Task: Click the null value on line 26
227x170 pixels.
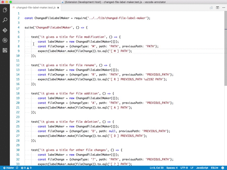Action: tap(112, 131)
